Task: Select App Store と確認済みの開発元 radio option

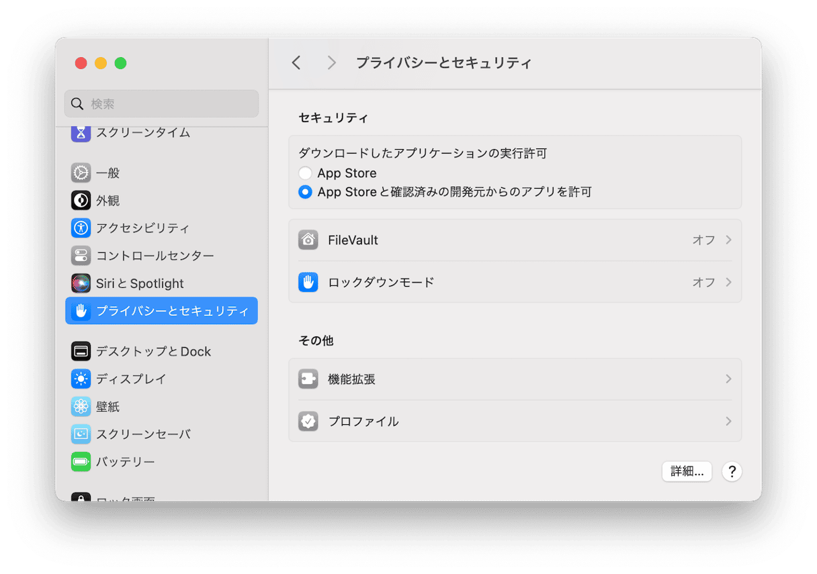Action: click(306, 192)
